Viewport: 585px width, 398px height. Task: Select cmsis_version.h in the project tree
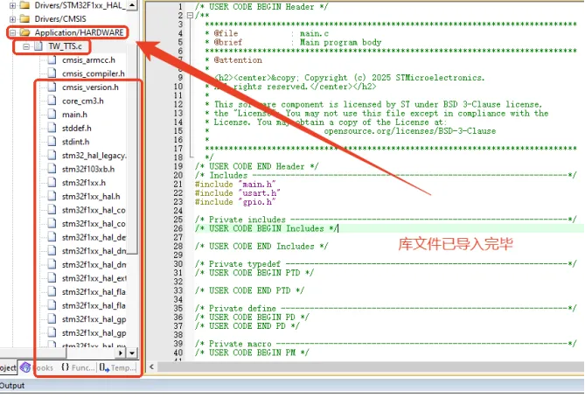(89, 87)
